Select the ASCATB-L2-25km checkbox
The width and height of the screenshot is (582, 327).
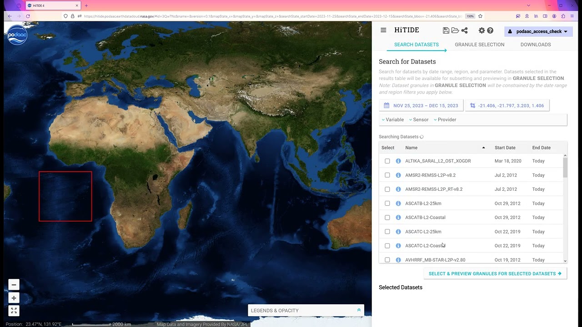coord(387,203)
